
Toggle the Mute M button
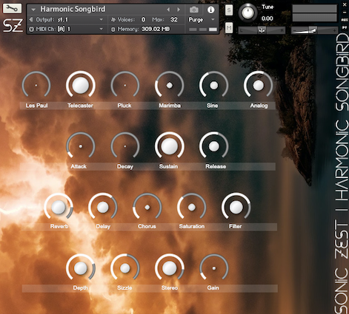click(x=229, y=27)
